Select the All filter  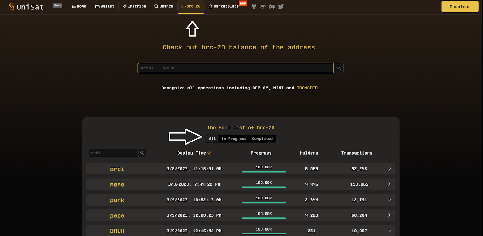[x=212, y=139]
